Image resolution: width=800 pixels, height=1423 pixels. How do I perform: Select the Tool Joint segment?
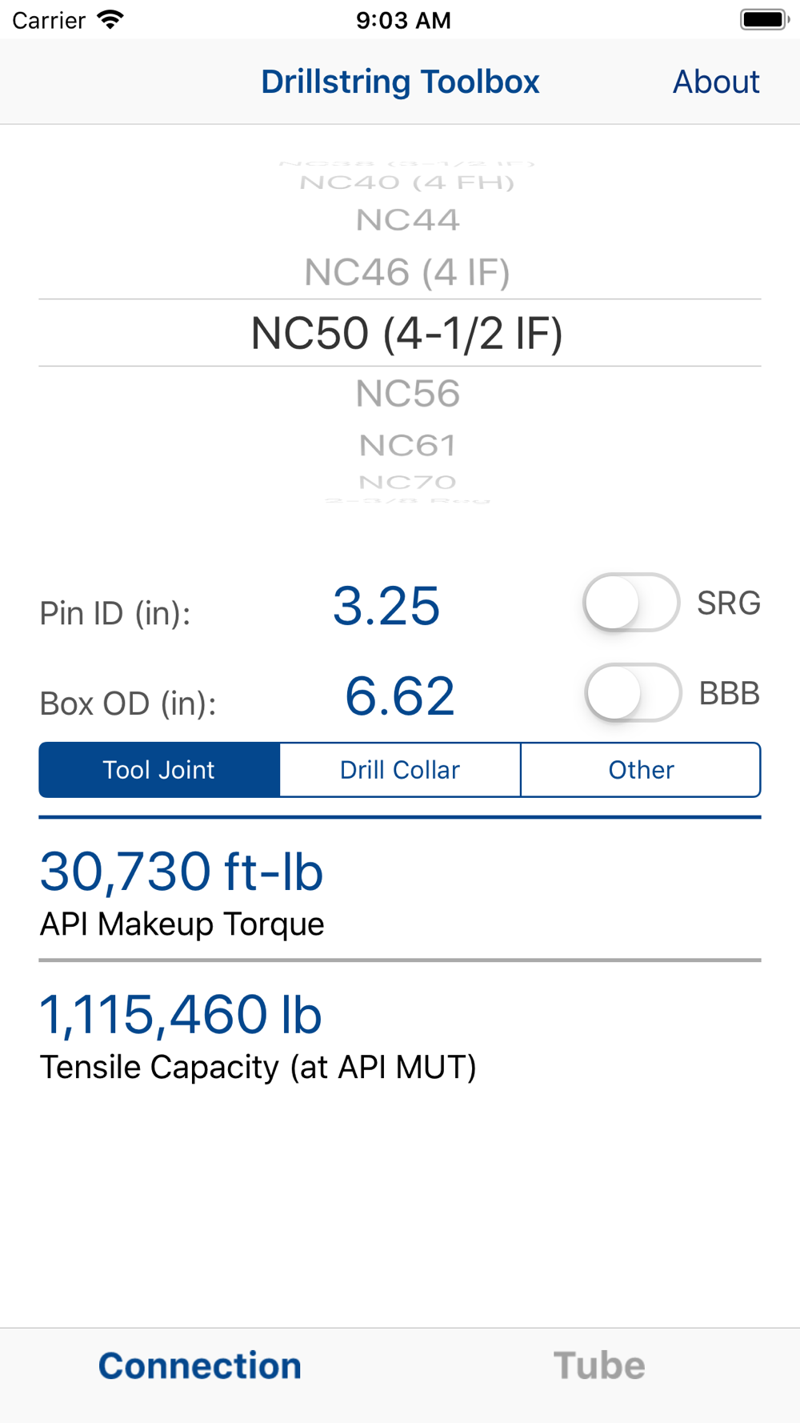coord(159,770)
